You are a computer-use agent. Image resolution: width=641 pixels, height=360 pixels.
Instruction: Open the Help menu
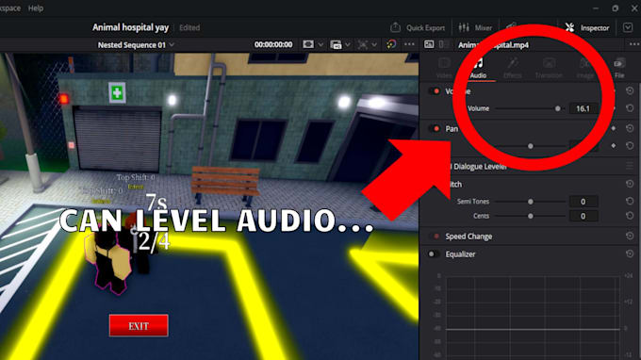pos(36,8)
